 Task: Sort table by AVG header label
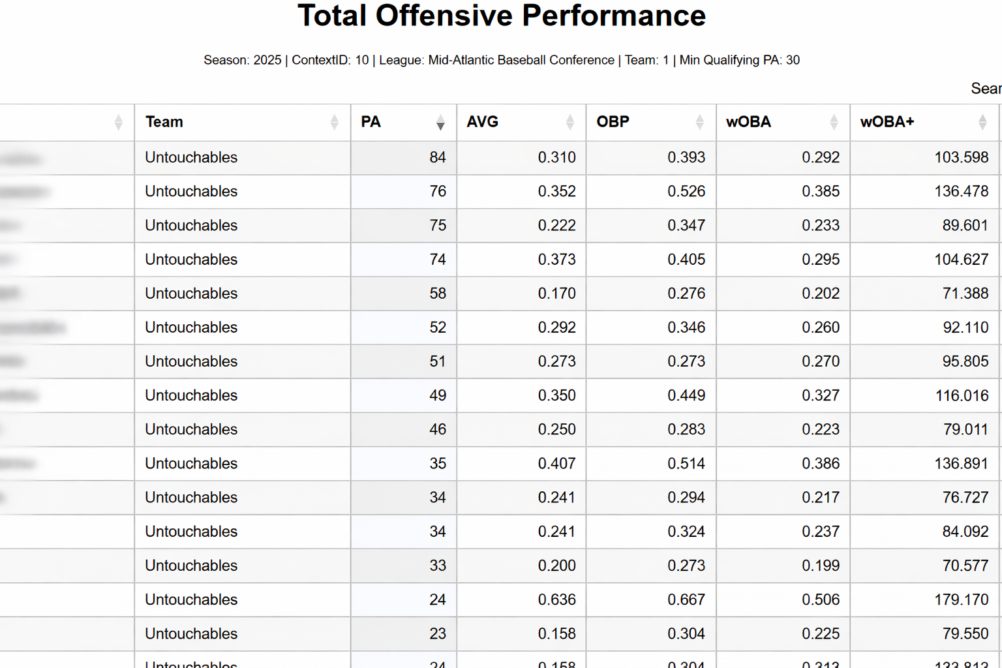pos(483,122)
